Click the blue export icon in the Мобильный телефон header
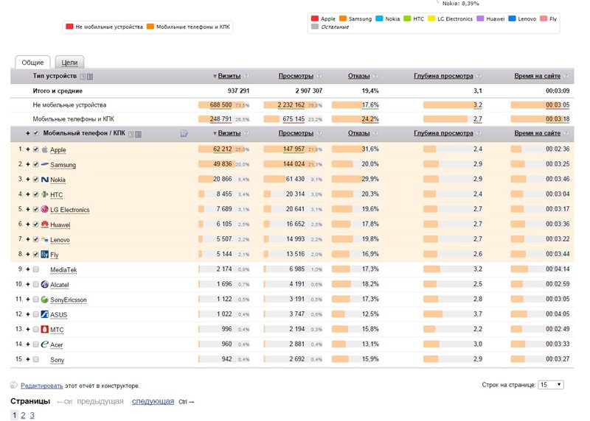The image size is (590, 421). pyautogui.click(x=184, y=133)
